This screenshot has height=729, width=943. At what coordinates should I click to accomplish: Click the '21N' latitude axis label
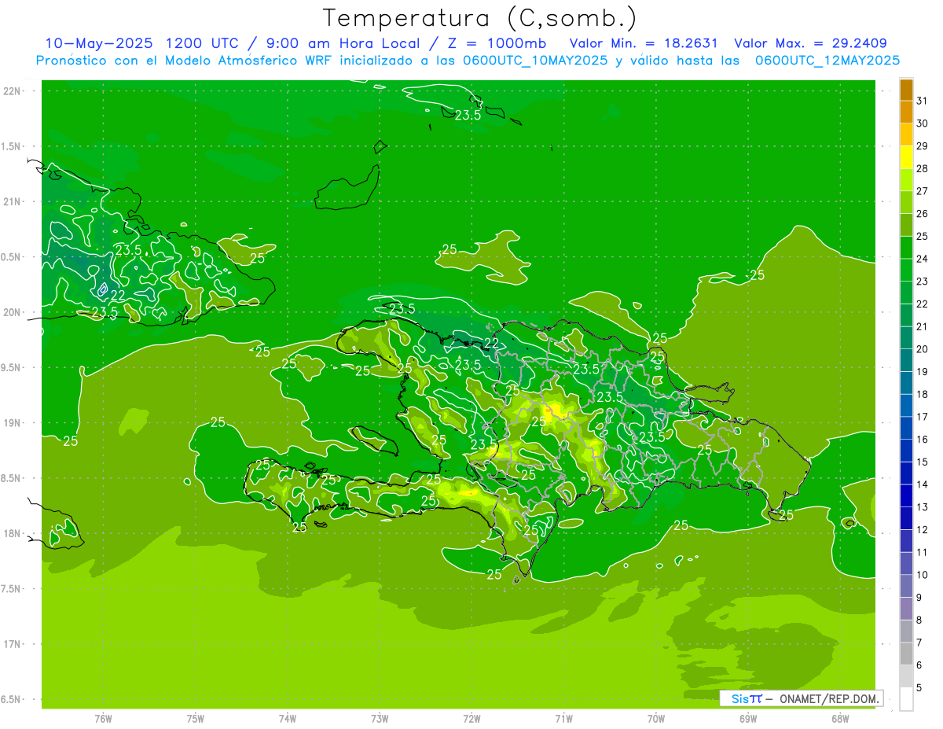[13, 201]
